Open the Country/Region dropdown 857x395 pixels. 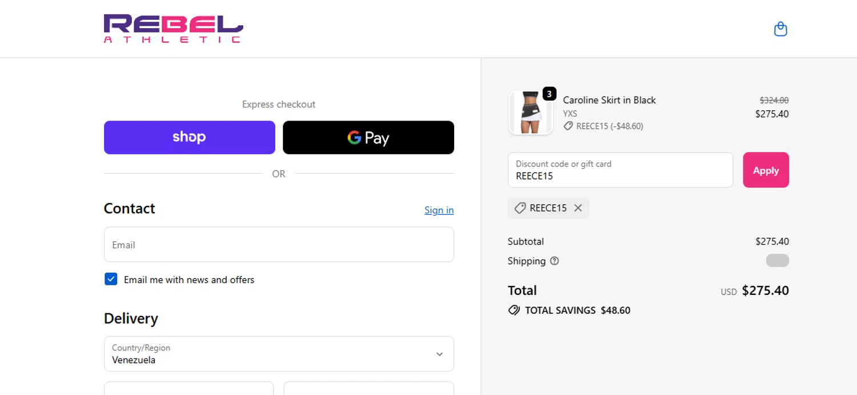[x=279, y=354]
